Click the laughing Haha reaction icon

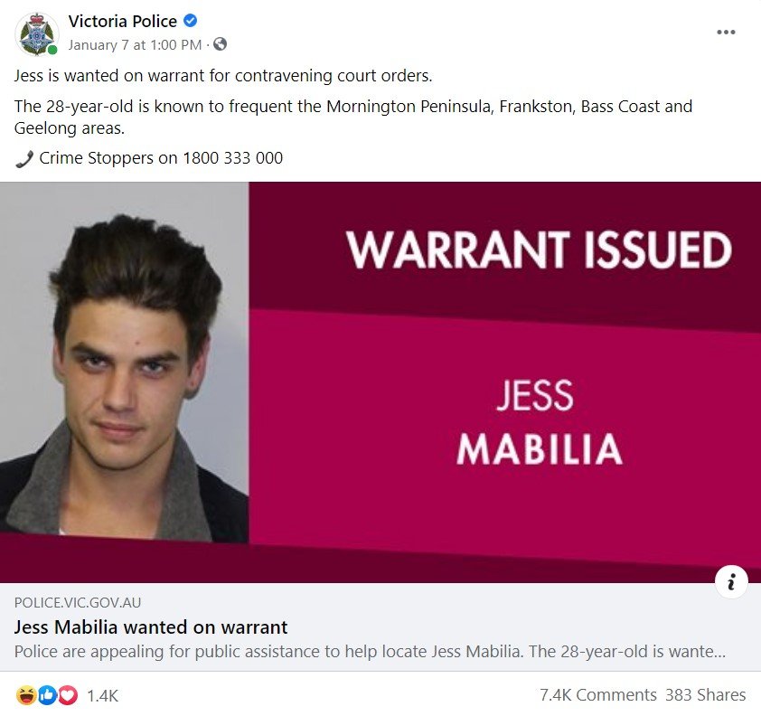(x=25, y=695)
